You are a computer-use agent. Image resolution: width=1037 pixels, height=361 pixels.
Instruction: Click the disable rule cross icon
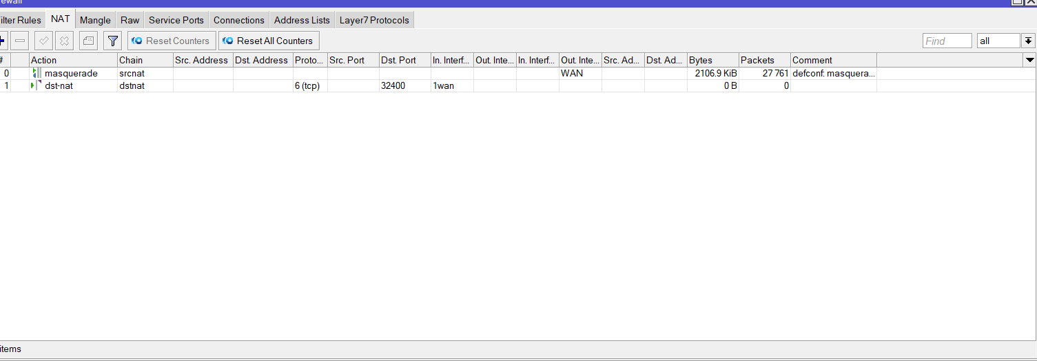tap(64, 41)
